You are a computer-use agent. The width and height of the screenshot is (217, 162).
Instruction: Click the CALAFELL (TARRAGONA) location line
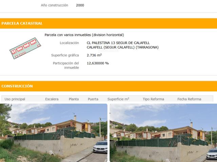pyautogui.click(x=123, y=47)
